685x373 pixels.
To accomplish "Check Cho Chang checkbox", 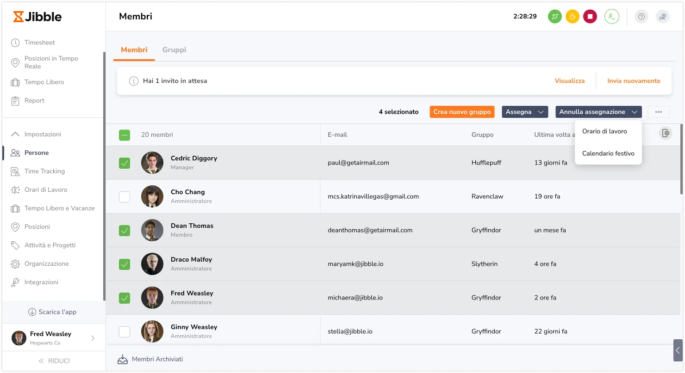I will point(125,197).
